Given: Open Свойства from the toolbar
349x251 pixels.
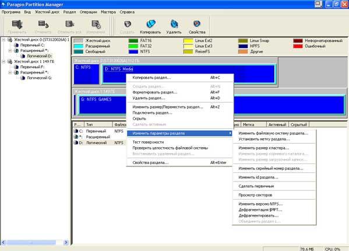Looking at the screenshot, I should click(197, 24).
